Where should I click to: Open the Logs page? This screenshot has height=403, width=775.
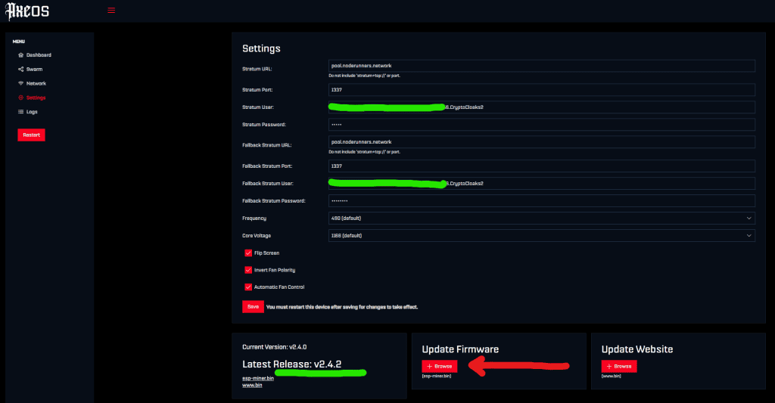[x=32, y=112]
